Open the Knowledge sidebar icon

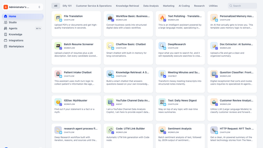[x=5, y=34]
